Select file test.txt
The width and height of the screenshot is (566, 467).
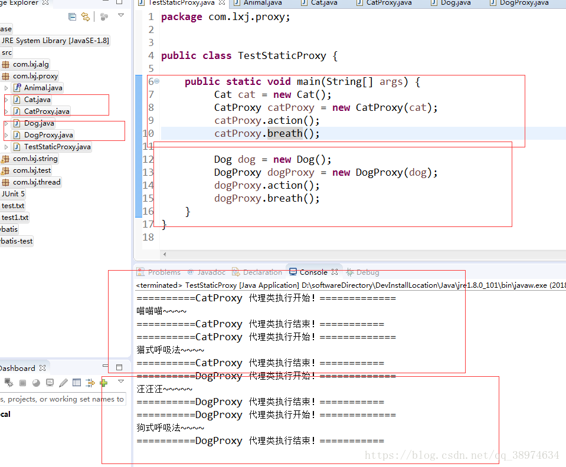[x=12, y=206]
